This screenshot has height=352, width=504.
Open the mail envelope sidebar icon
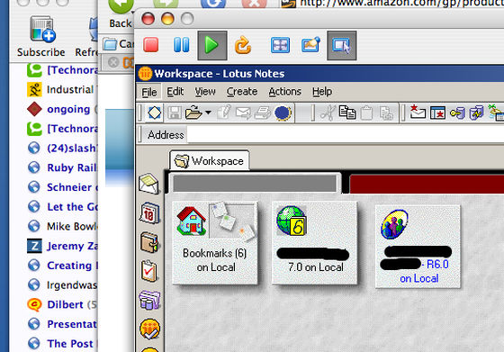coord(148,184)
